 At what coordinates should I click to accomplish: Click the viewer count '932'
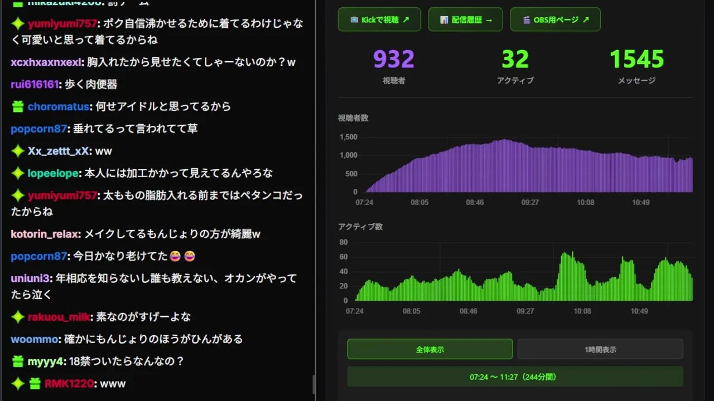394,59
